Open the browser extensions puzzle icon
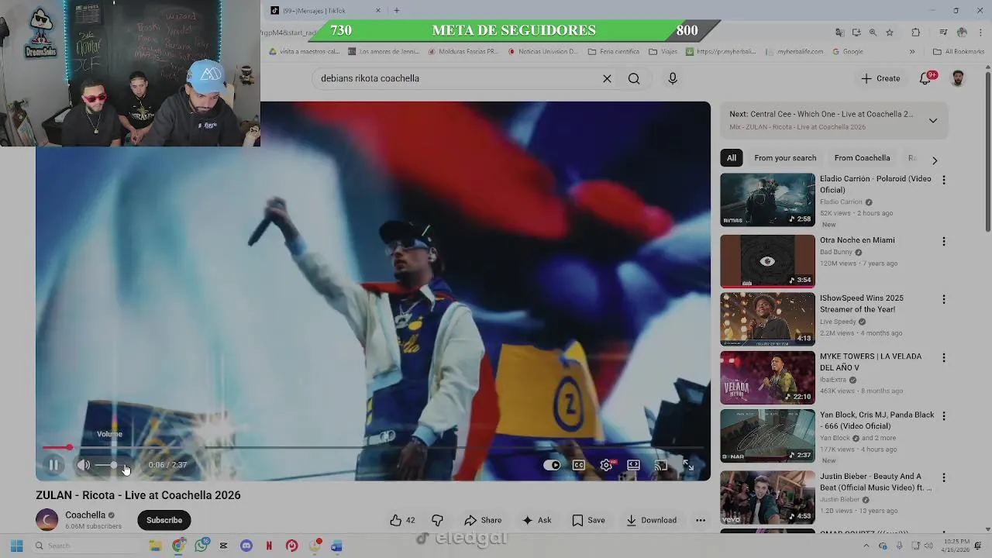The height and width of the screenshot is (558, 992). (916, 33)
